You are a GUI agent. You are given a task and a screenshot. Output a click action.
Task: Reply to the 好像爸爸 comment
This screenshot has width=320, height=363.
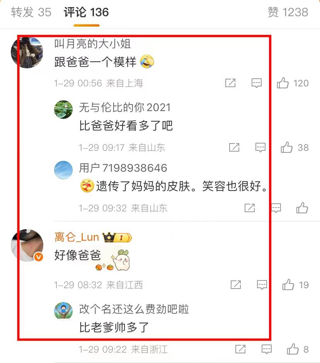262,285
